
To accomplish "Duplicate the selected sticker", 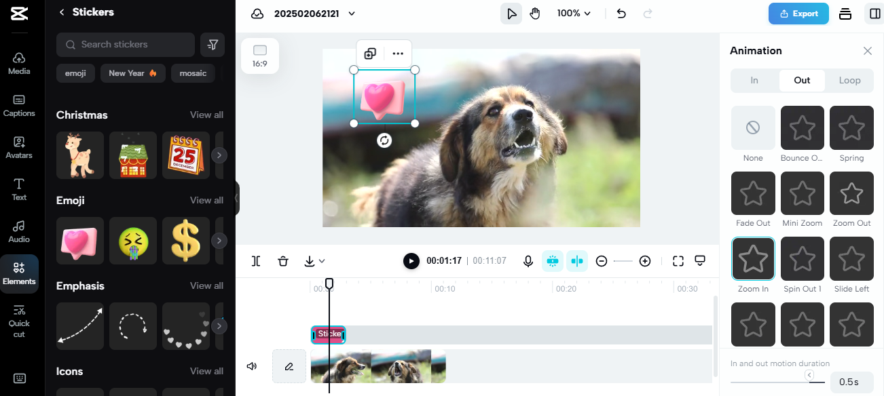I will click(370, 54).
